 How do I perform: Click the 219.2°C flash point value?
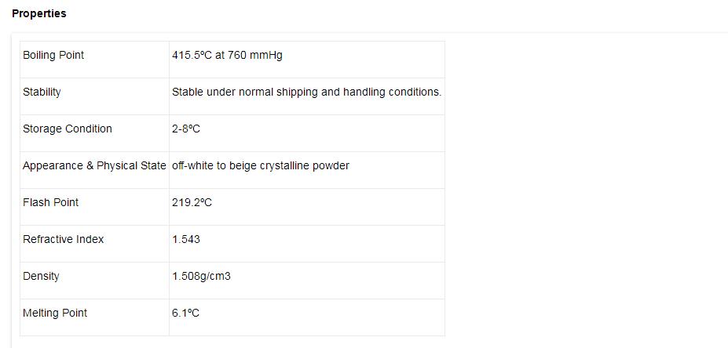click(x=192, y=202)
